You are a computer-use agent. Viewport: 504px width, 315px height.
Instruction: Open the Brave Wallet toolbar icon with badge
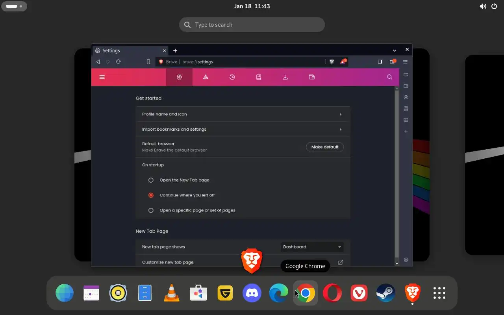coord(393,61)
